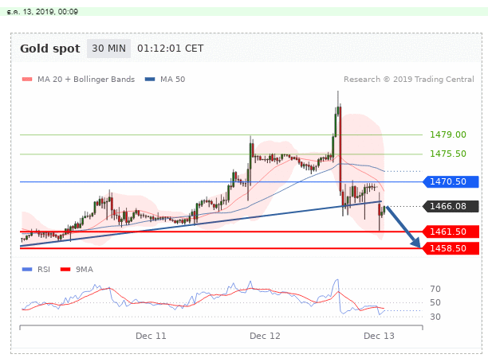Screen dimensions: 488x362
Task: Click the RSI legend label
Action: (x=44, y=270)
